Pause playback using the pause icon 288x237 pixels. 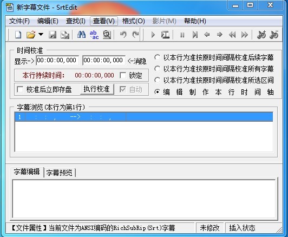(182, 35)
